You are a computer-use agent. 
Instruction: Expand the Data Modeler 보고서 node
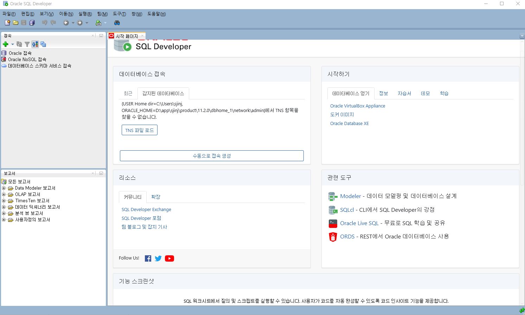[x=4, y=188]
